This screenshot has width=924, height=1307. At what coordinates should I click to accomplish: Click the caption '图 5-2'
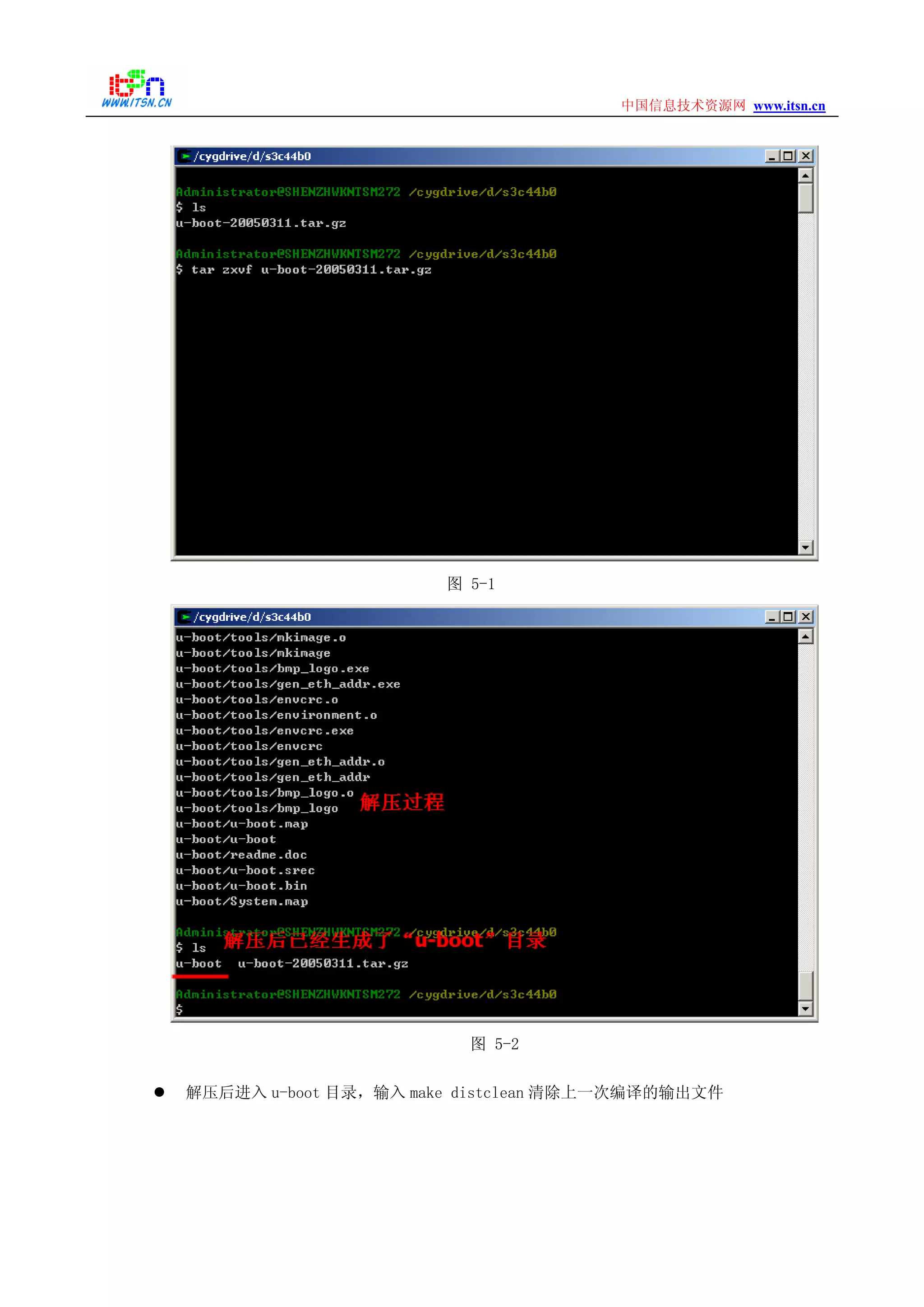point(495,1044)
